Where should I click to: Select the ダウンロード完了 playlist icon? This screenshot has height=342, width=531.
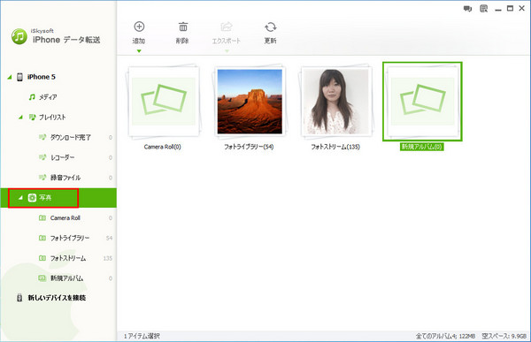point(42,137)
